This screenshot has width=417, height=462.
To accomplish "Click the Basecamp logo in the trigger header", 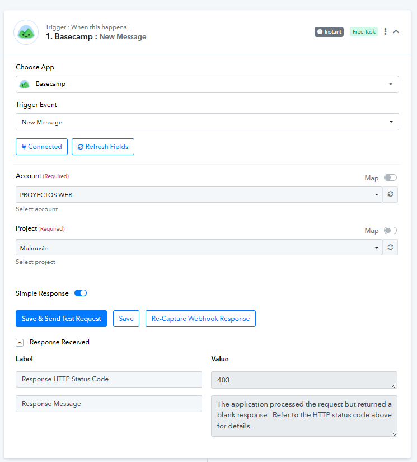I will [x=26, y=32].
